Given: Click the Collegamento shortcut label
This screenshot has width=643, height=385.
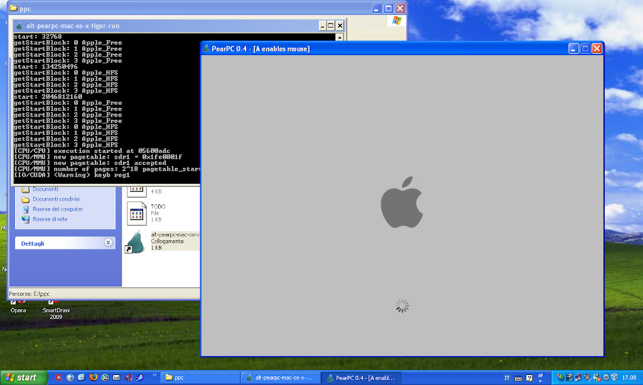Looking at the screenshot, I should tap(167, 241).
